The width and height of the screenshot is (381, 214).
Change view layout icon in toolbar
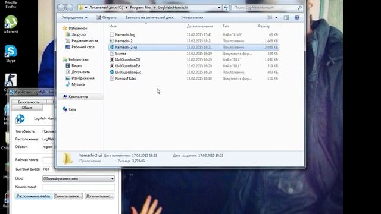click(x=270, y=17)
